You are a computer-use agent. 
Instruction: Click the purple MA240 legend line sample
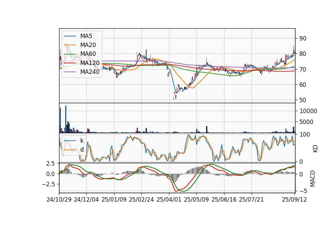(x=70, y=72)
